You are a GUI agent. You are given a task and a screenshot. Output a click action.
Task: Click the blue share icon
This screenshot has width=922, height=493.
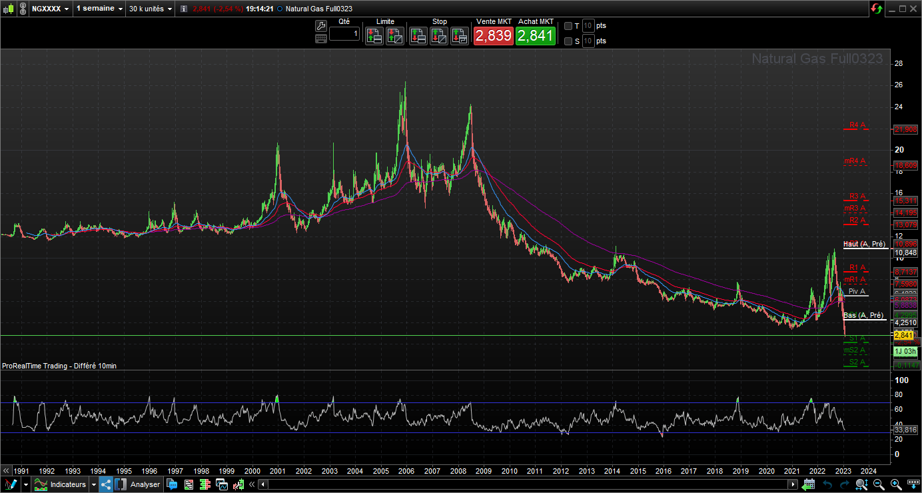106,484
